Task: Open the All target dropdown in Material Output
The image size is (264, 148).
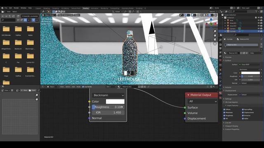Action: pos(203,101)
